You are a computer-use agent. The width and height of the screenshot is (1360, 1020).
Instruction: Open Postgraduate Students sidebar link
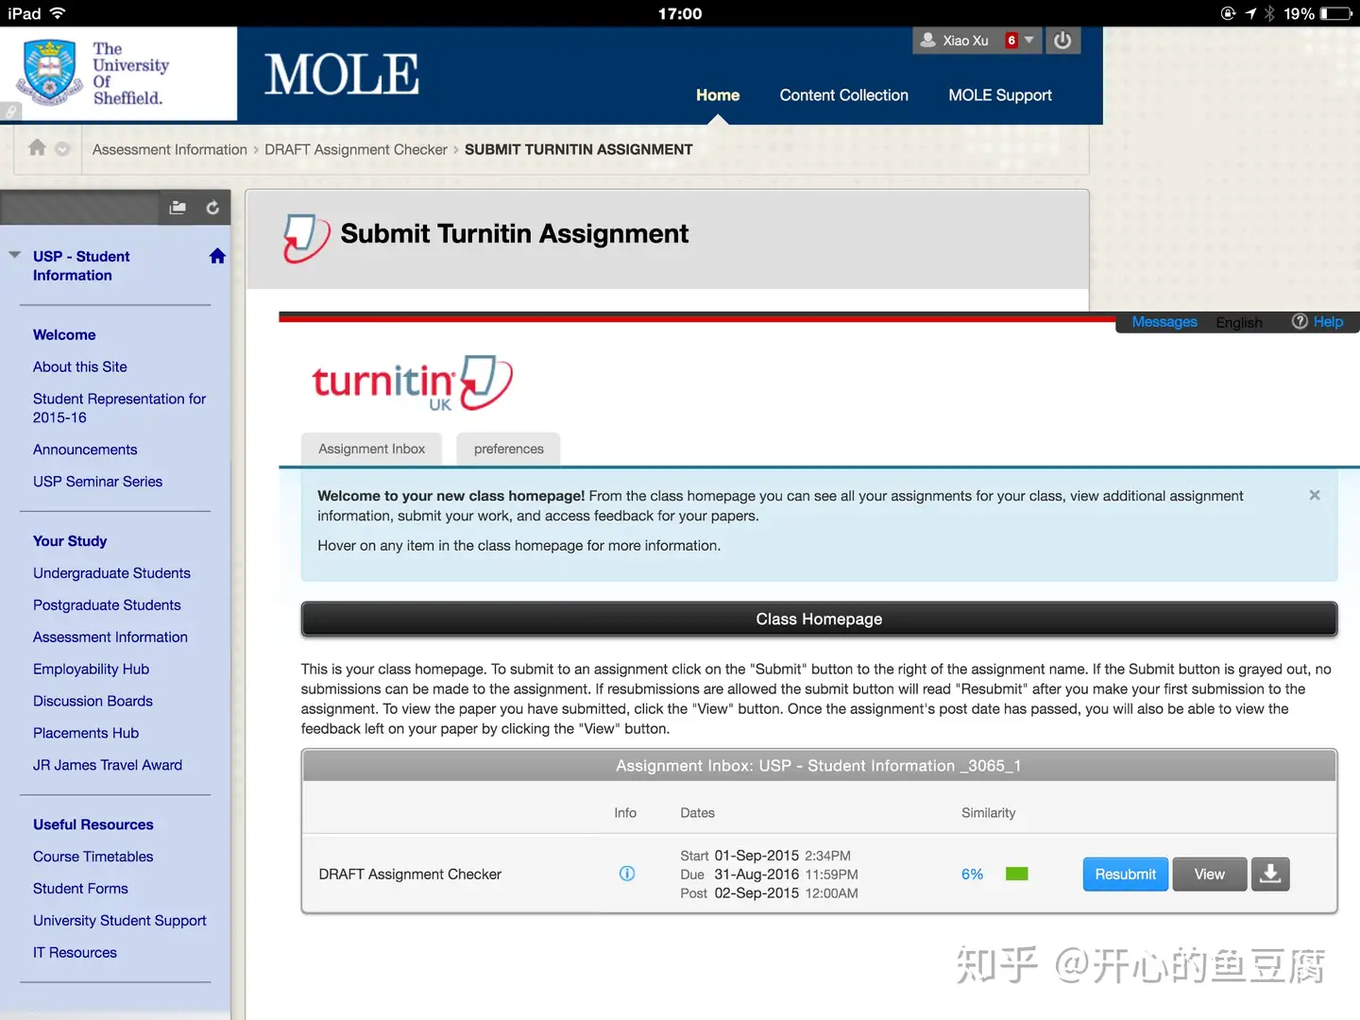[107, 605]
